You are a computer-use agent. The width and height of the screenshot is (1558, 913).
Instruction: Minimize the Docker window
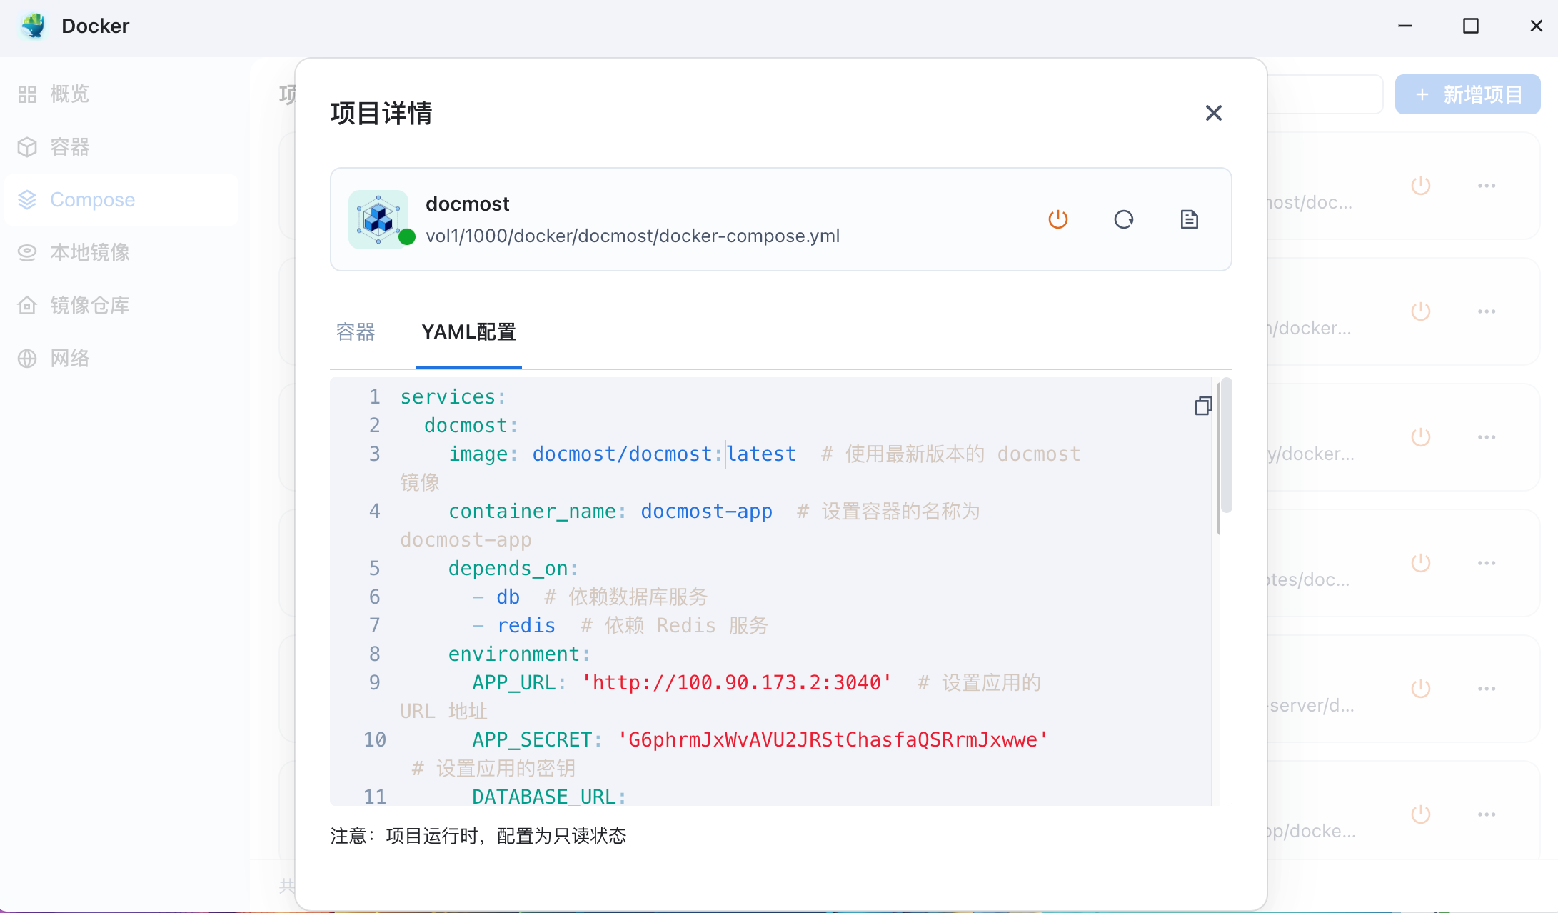coord(1405,26)
